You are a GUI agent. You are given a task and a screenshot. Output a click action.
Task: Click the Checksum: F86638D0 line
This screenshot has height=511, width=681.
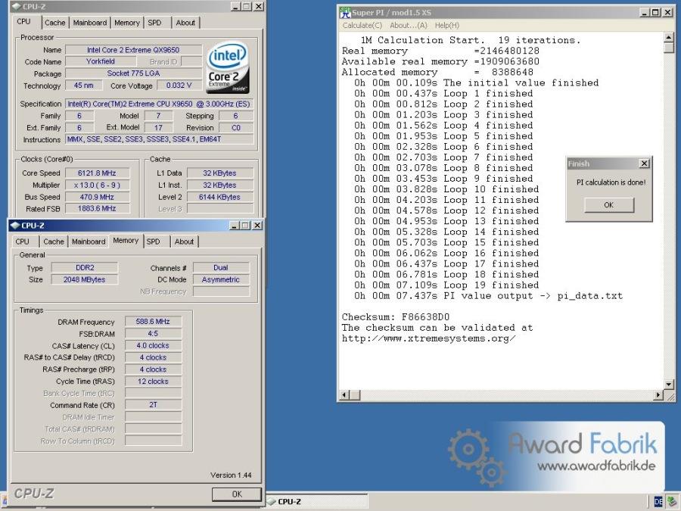pos(396,316)
